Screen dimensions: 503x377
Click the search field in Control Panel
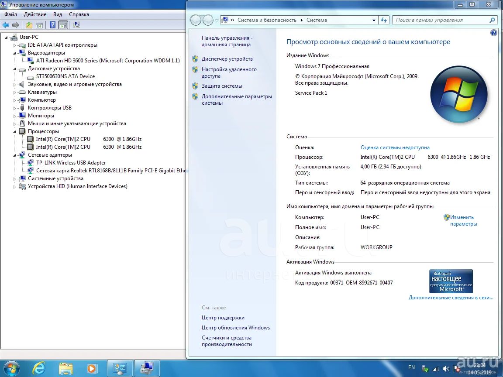[x=444, y=20]
